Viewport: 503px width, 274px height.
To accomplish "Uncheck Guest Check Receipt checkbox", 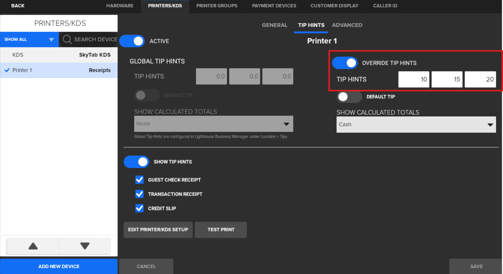I will pyautogui.click(x=139, y=180).
